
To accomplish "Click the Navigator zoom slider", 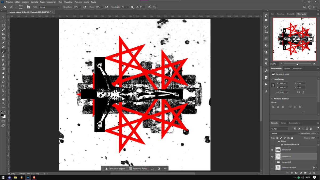I will (x=297, y=64).
